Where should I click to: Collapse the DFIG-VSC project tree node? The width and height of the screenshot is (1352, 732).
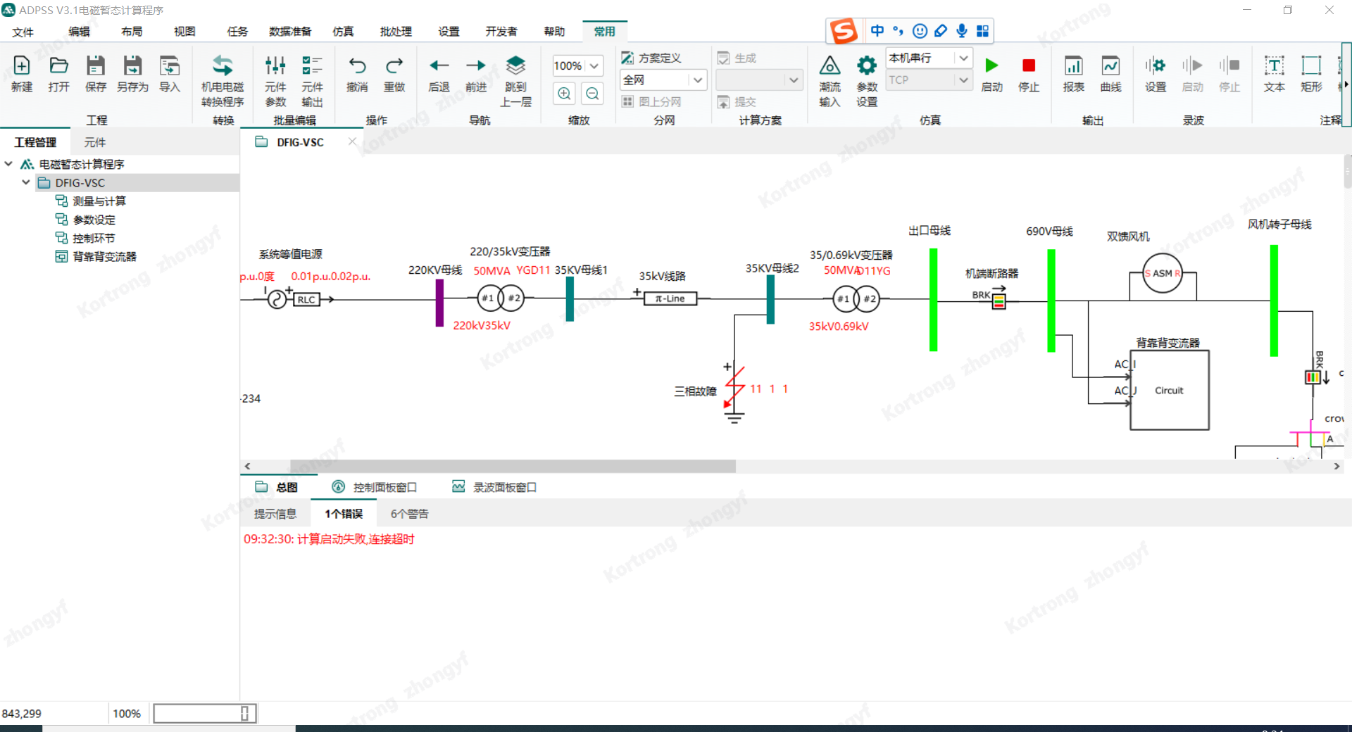click(x=26, y=182)
